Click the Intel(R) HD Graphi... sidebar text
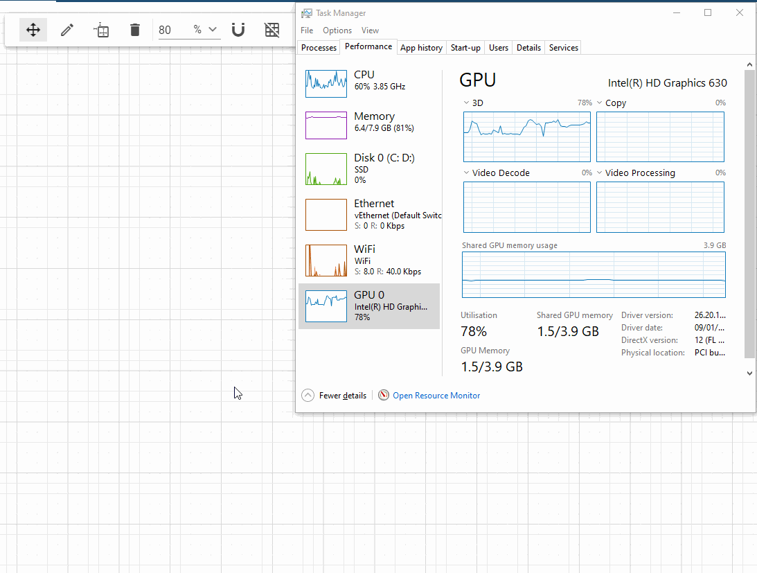Screen dimensions: 757x573 [x=391, y=307]
